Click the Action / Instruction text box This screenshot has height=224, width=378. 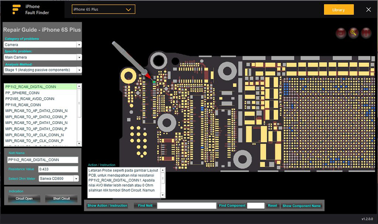click(124, 182)
